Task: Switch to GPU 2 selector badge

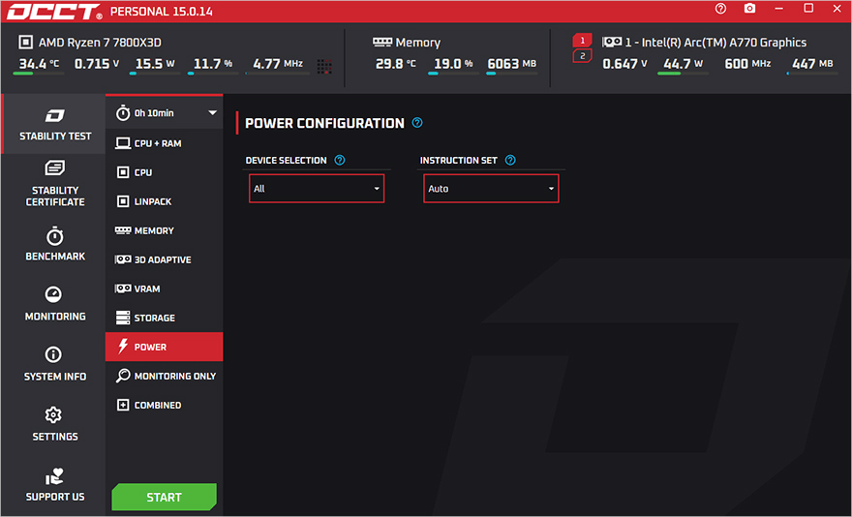Action: (x=582, y=55)
